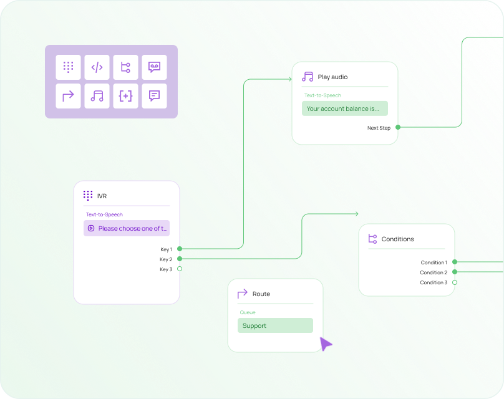
Task: Open the Support queue field in Route
Action: point(275,325)
